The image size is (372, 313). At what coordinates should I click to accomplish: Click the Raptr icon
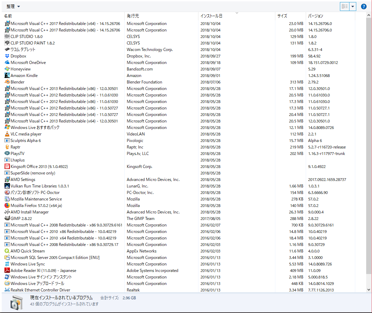7,147
